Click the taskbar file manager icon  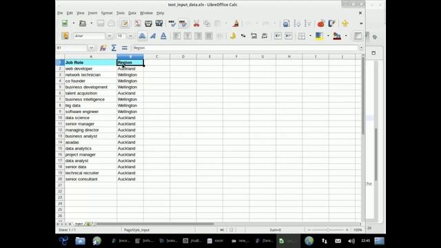point(80,241)
